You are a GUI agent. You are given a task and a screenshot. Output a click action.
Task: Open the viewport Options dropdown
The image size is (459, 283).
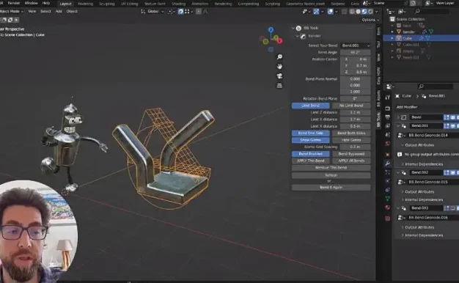[x=370, y=20]
